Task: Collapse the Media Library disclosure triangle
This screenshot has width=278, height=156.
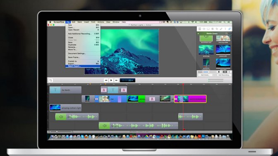Action: coord(199,33)
